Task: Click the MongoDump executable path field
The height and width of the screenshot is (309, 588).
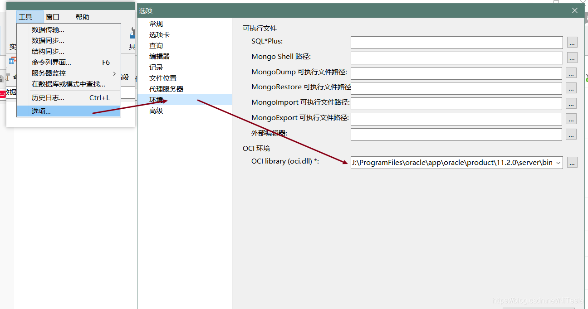Action: [x=456, y=73]
